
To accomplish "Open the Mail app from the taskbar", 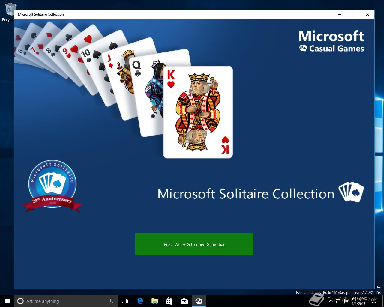I will pos(184,301).
